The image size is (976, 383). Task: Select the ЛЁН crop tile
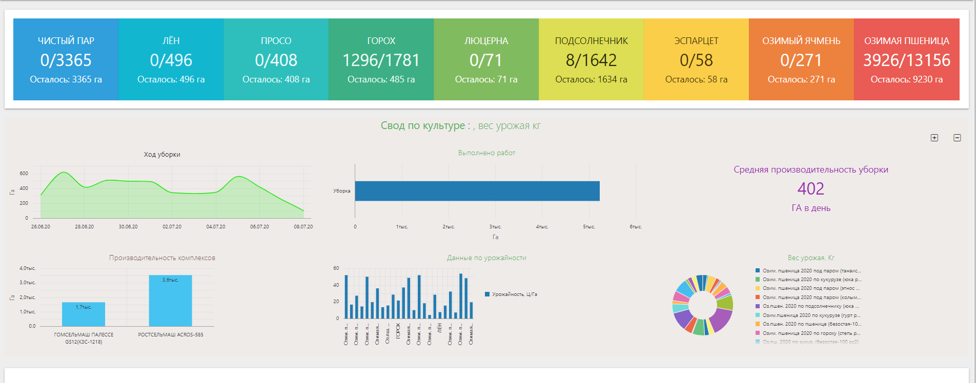pyautogui.click(x=171, y=59)
